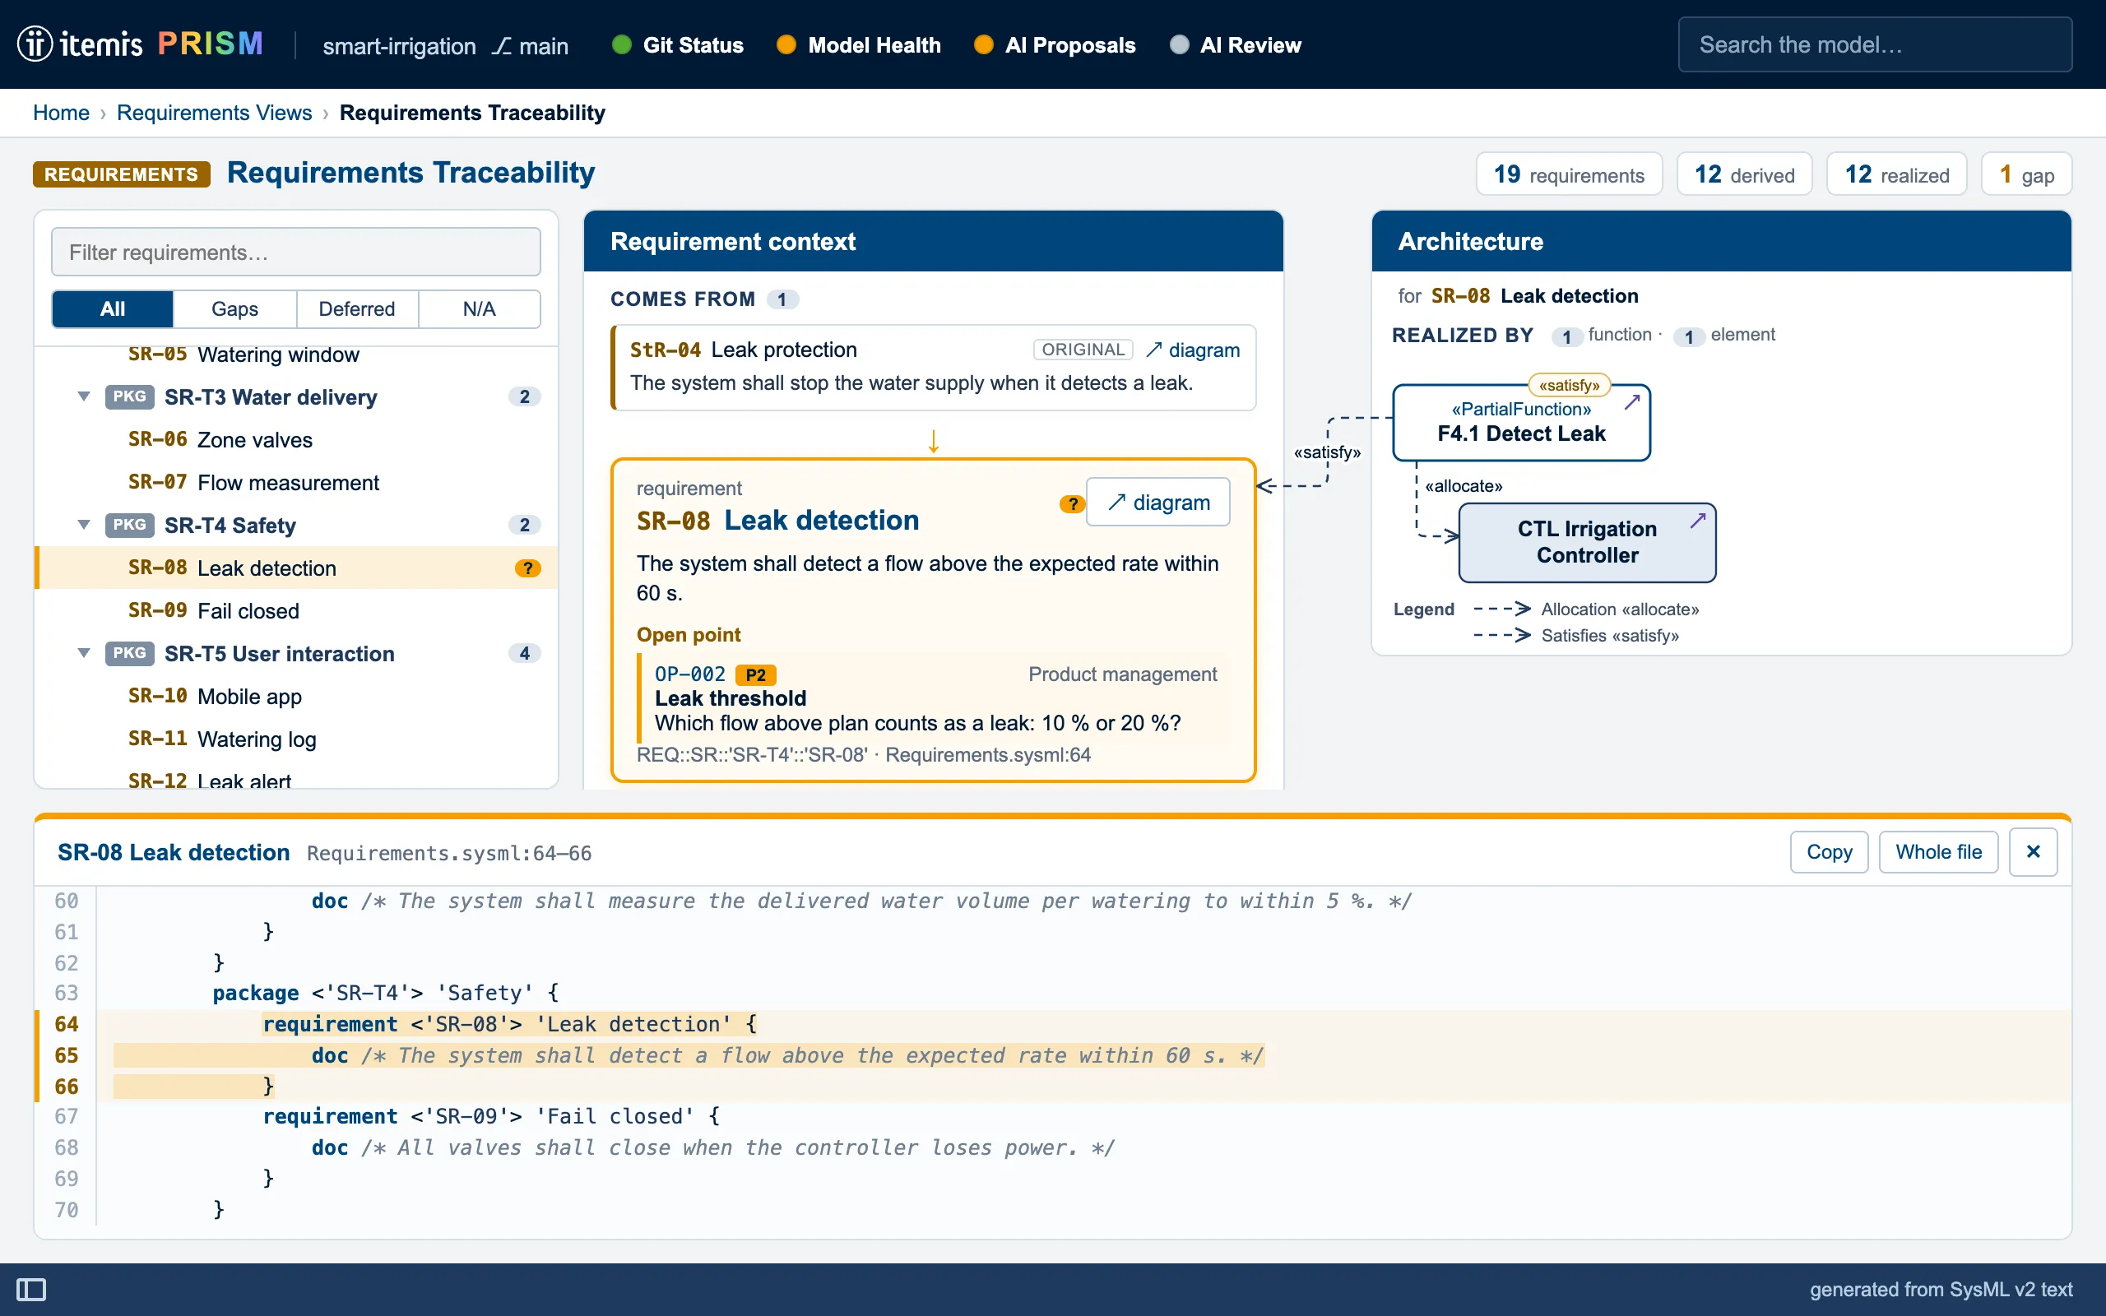Click the Copy button in code panel

[x=1830, y=852]
